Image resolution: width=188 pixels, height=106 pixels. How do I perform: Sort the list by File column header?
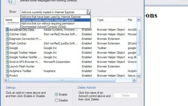130,20
